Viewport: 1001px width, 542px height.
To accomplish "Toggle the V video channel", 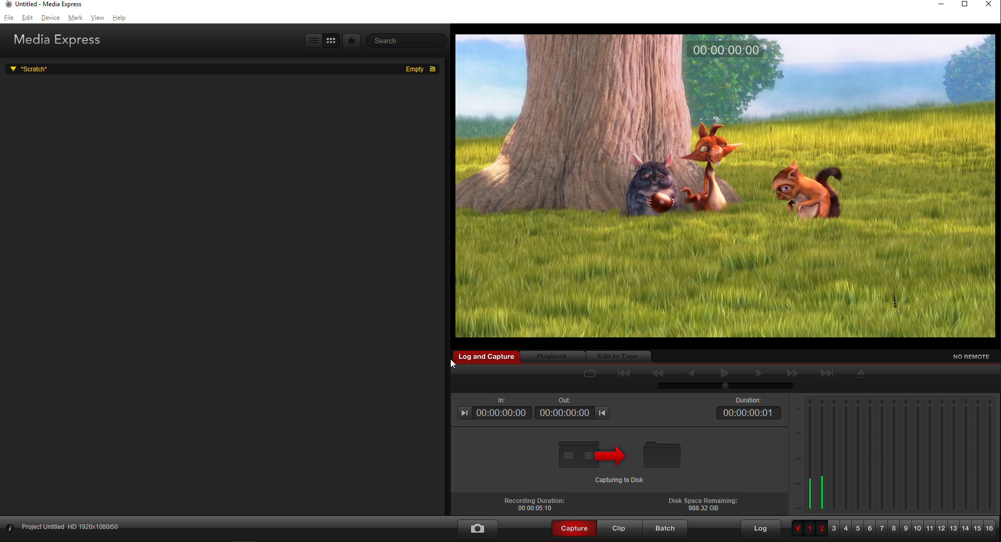I will [x=798, y=528].
